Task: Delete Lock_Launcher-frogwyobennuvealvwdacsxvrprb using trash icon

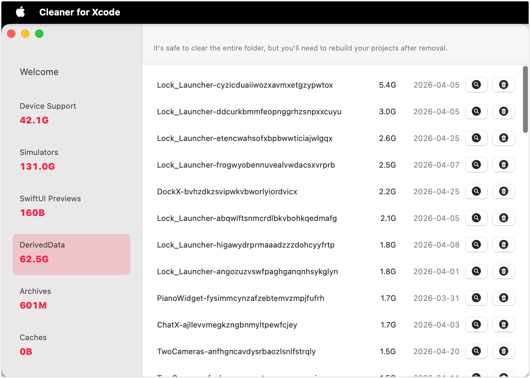Action: click(504, 165)
